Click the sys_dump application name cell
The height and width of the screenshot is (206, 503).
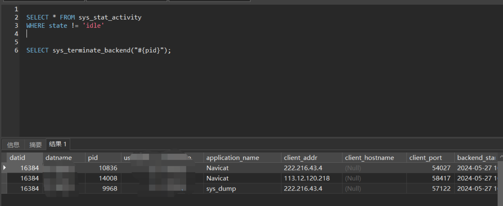242,189
